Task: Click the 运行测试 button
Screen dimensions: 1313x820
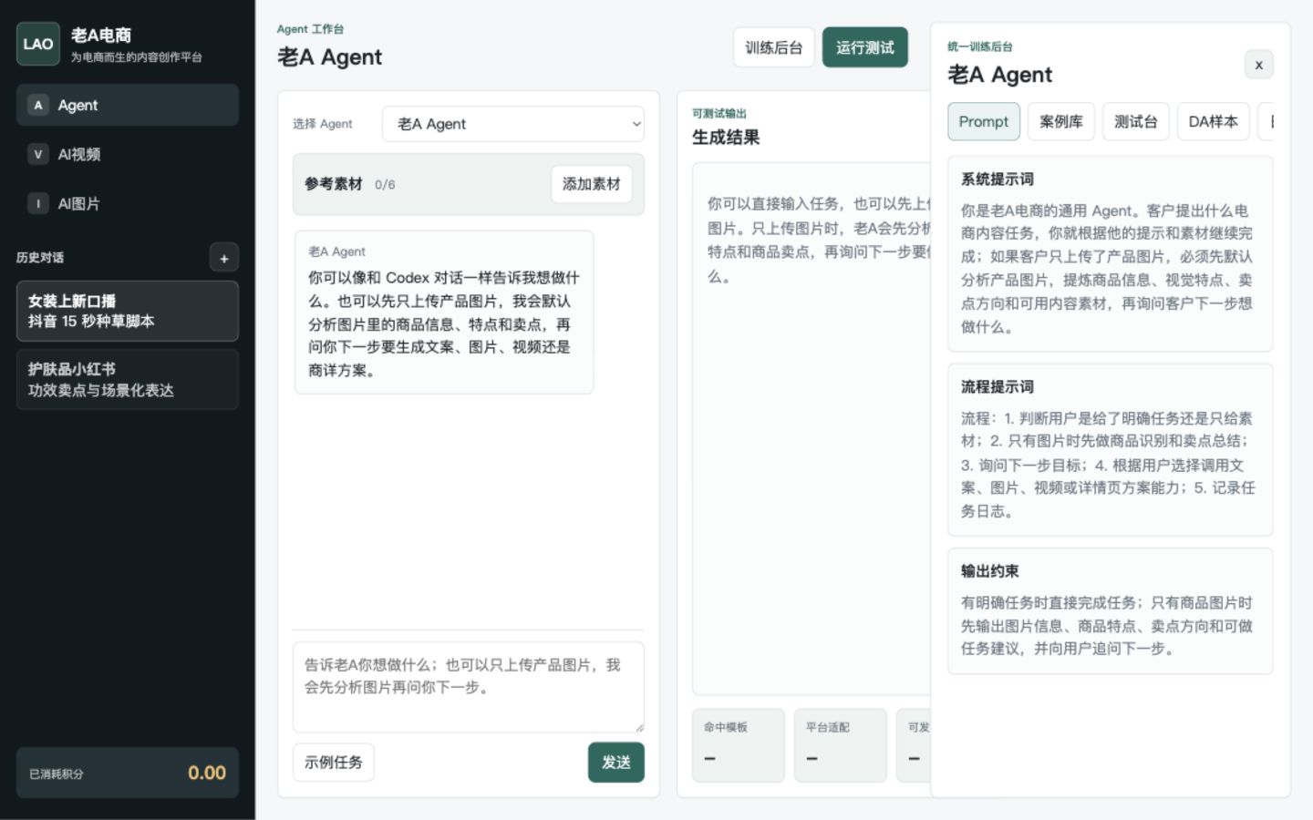Action: [x=864, y=47]
